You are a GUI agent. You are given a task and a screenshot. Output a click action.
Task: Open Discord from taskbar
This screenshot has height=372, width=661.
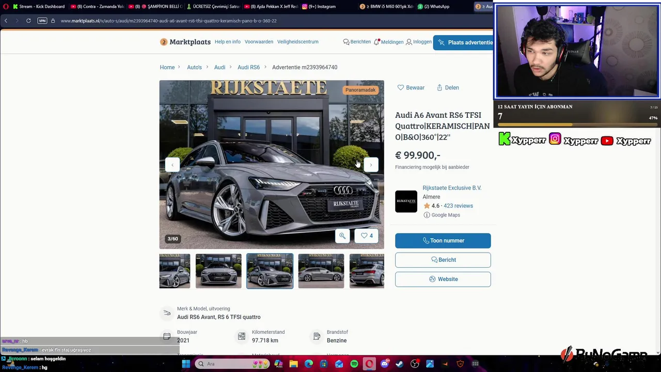[384, 364]
